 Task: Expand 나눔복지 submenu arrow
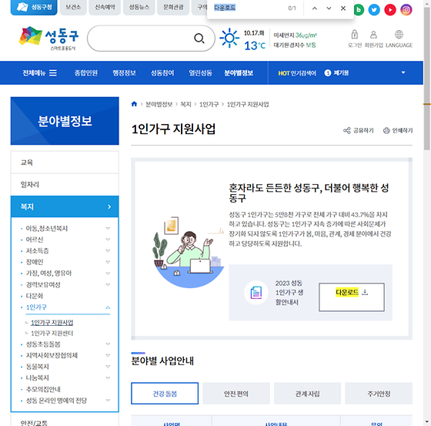[108, 377]
